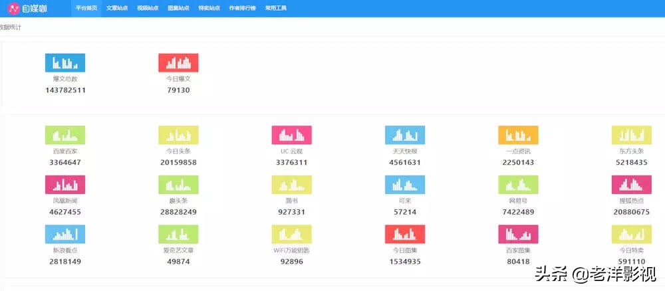Select the UC云观 chart icon
The width and height of the screenshot is (665, 291).
pyautogui.click(x=292, y=135)
